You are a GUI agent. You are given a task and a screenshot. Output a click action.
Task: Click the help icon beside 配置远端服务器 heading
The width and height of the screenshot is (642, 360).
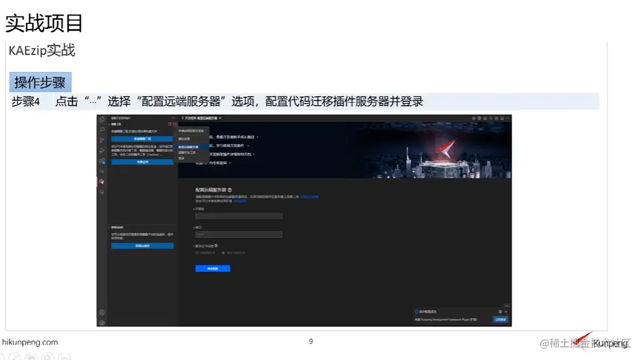click(x=230, y=190)
